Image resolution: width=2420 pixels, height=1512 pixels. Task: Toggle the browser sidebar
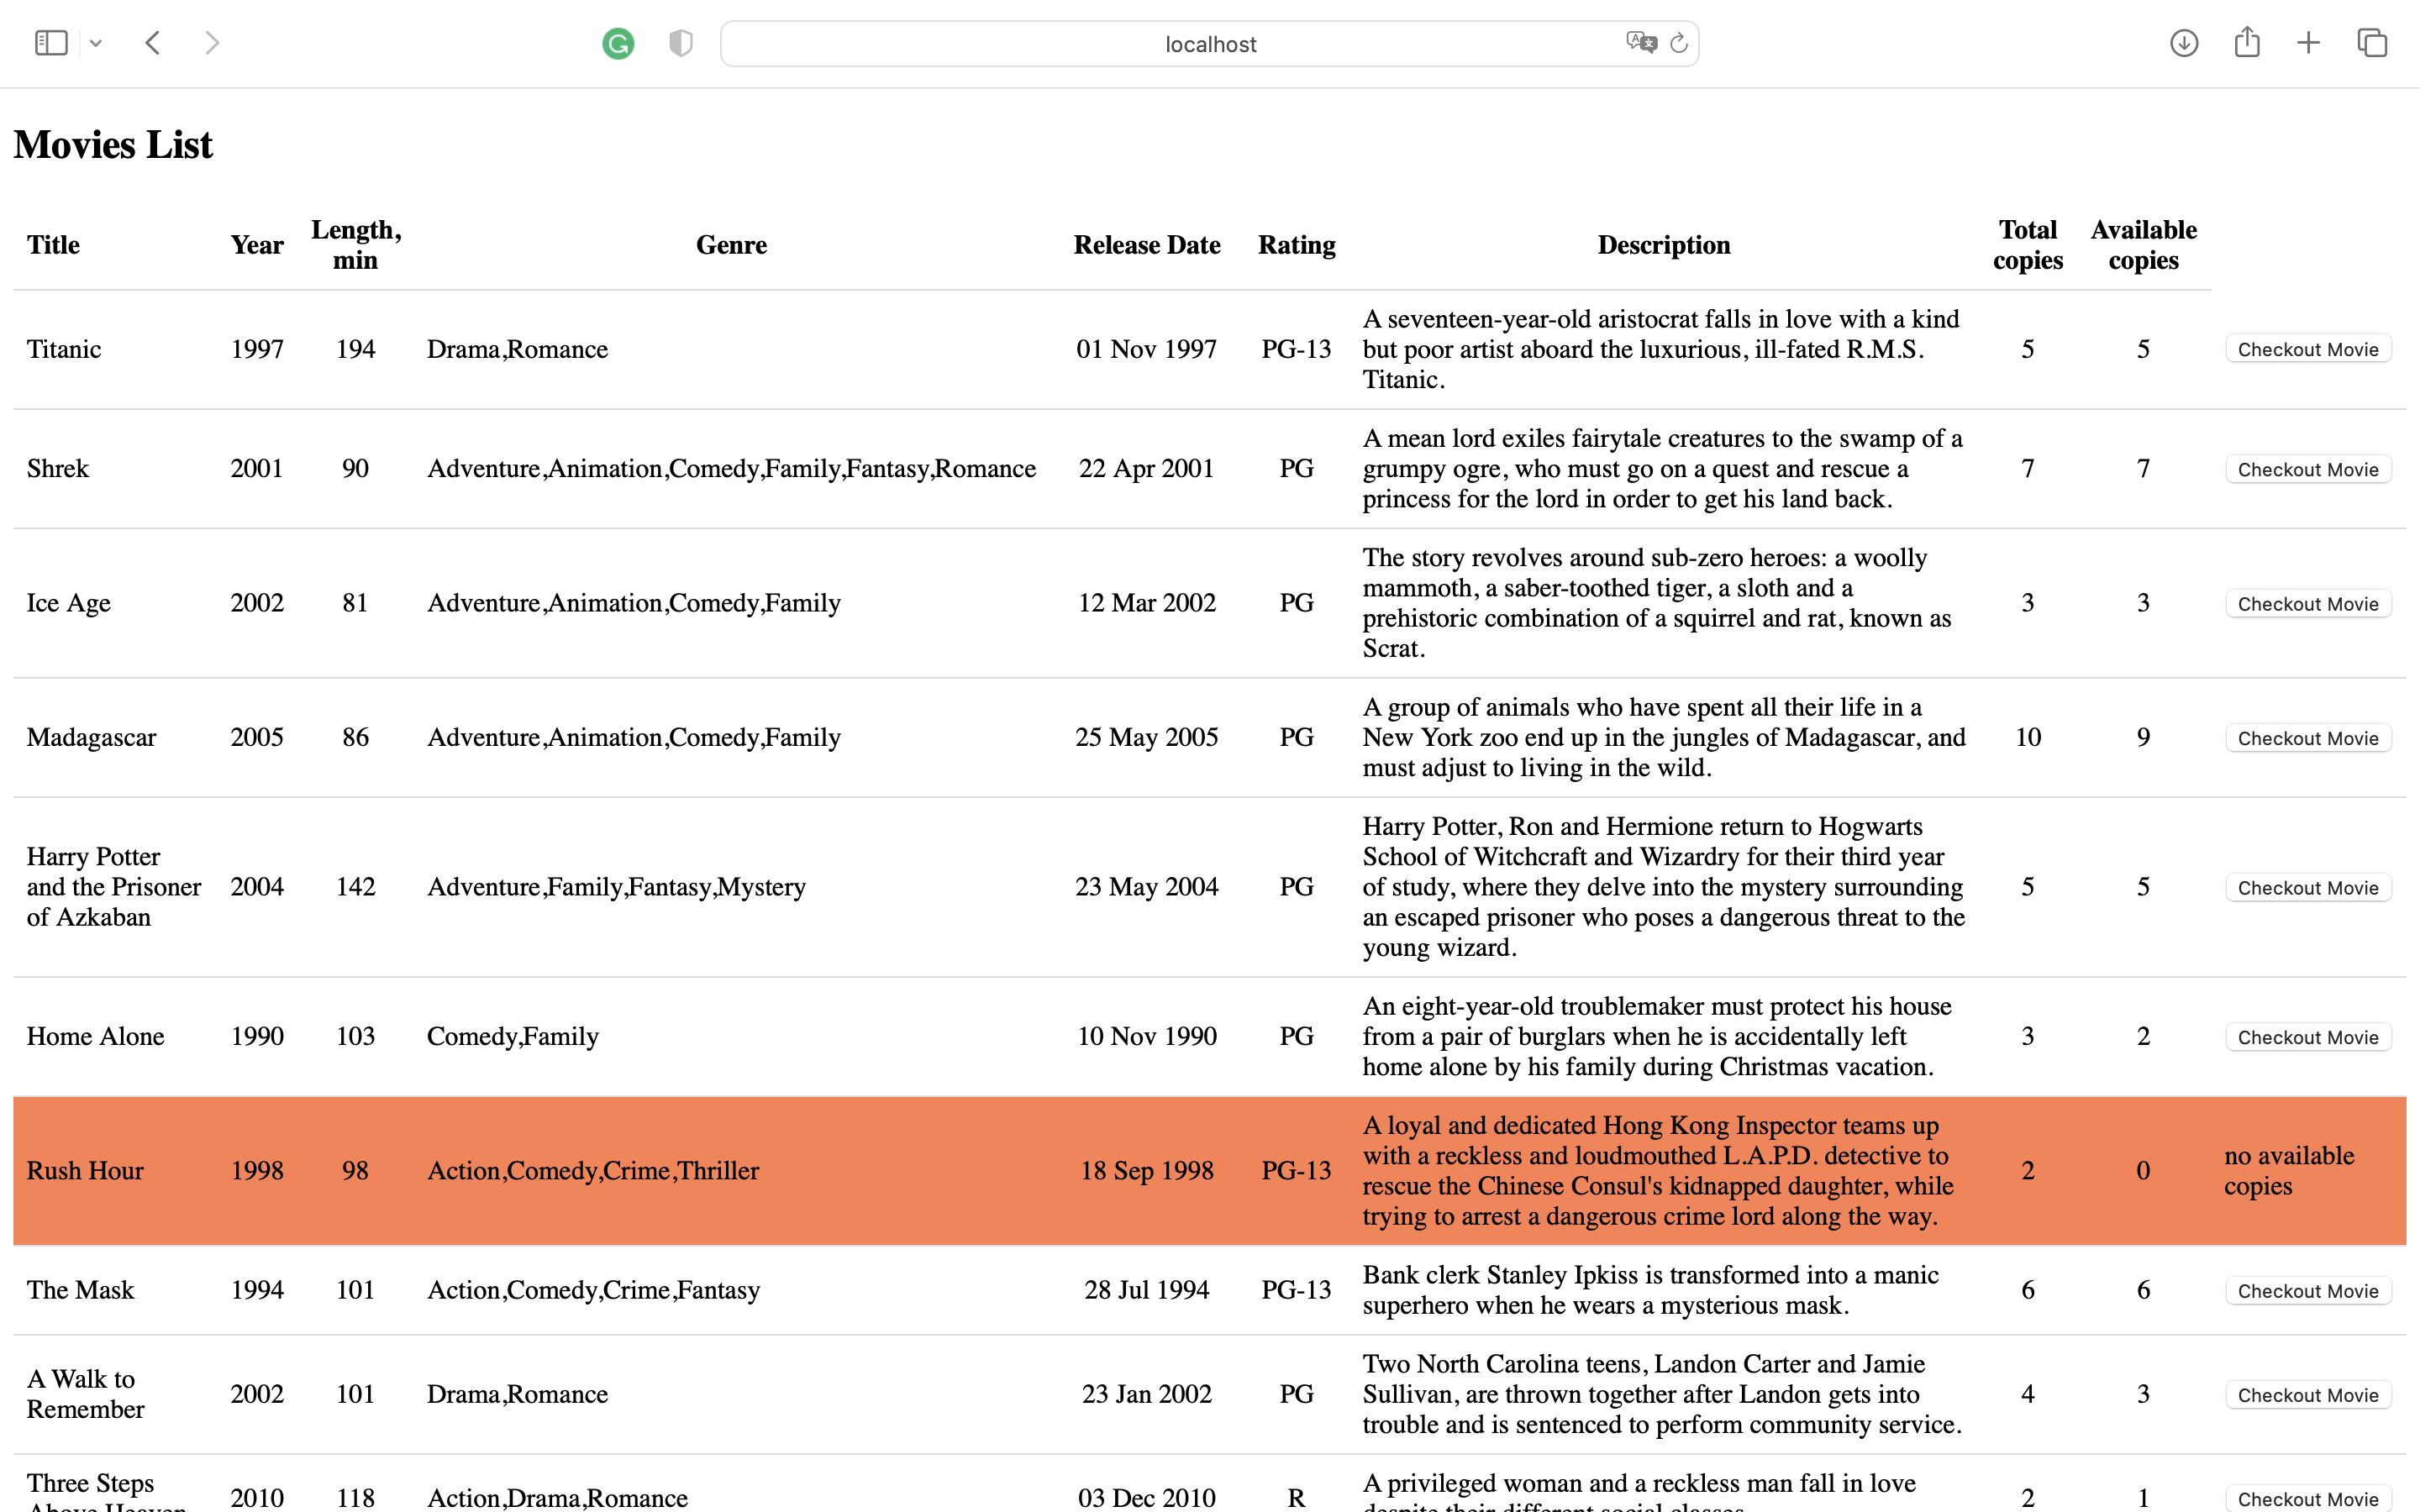tap(51, 43)
